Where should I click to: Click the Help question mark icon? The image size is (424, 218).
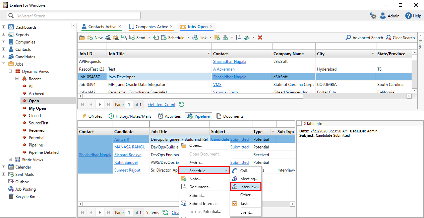pos(408,16)
